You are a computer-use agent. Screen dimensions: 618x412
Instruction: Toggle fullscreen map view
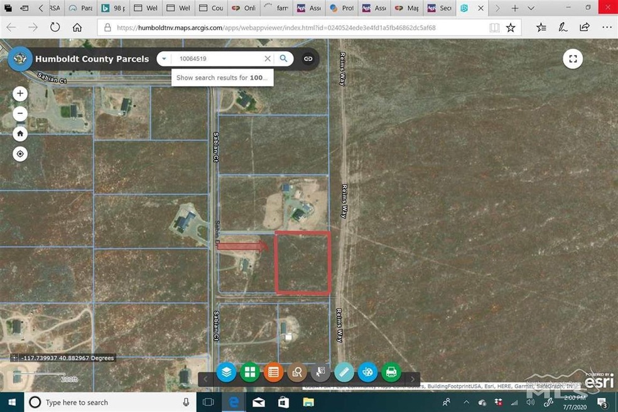[x=573, y=58]
